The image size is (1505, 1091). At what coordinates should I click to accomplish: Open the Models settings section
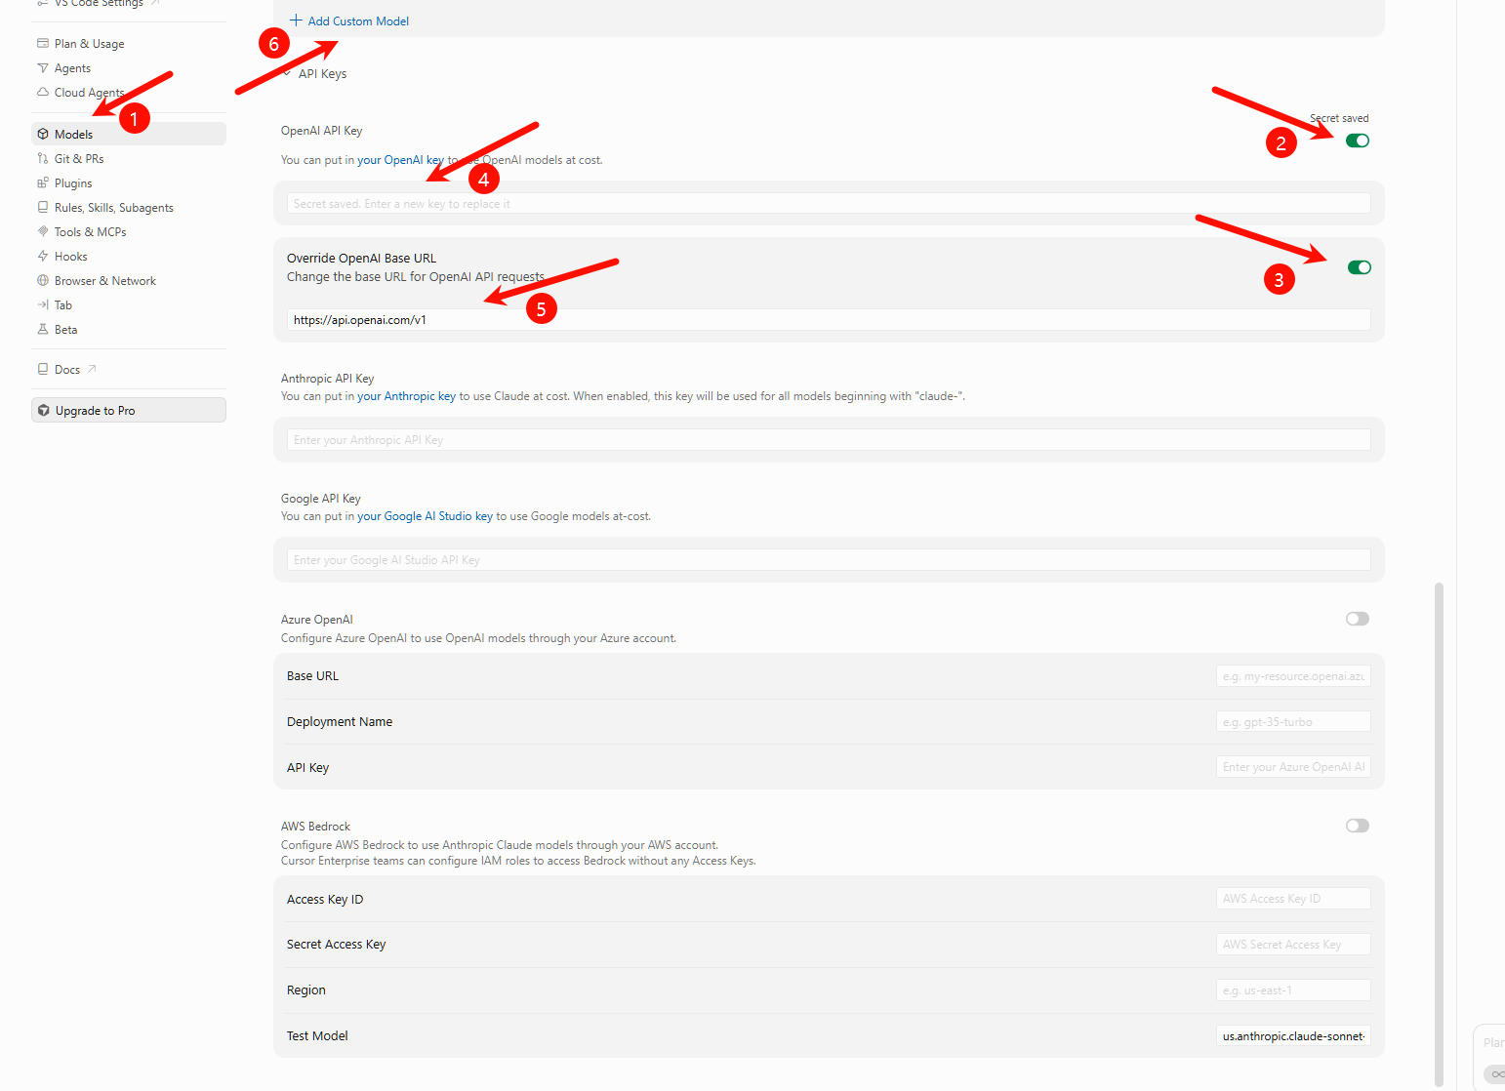[x=129, y=134]
